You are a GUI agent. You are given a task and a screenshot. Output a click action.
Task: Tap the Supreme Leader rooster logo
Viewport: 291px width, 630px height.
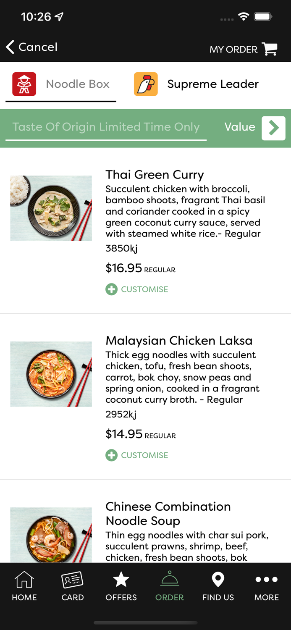pos(146,84)
